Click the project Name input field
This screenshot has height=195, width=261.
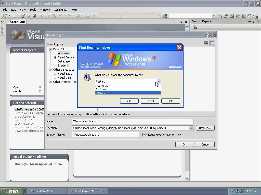pos(133,121)
